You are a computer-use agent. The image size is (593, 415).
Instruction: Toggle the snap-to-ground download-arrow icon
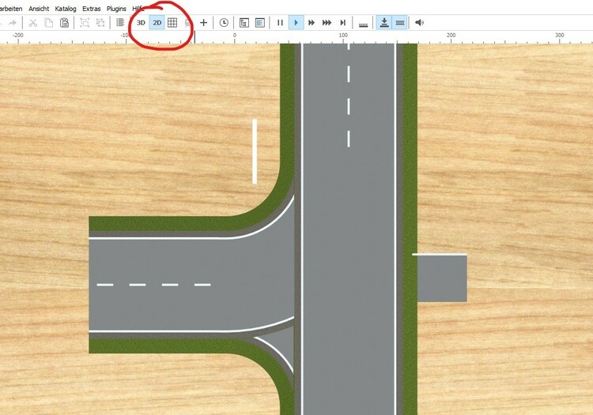click(384, 23)
